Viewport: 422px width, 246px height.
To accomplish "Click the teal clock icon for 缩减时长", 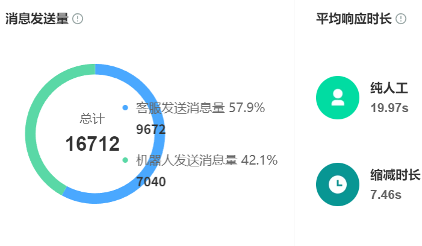I will (338, 184).
